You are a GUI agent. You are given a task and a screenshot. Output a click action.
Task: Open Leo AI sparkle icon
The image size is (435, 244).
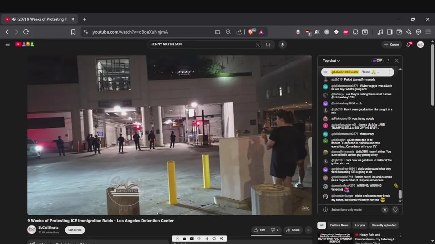tap(409, 32)
